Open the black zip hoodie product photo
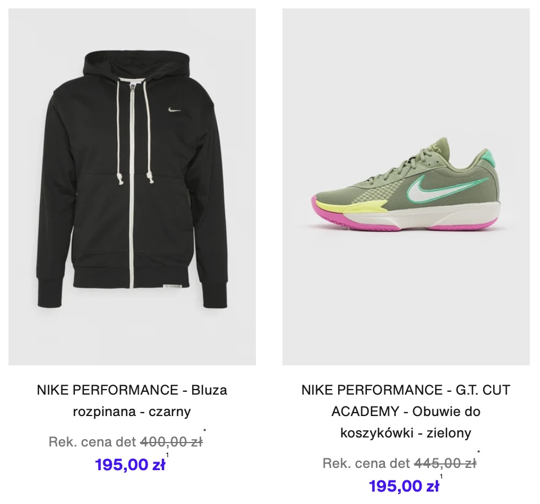The image size is (540, 504). coord(132,187)
